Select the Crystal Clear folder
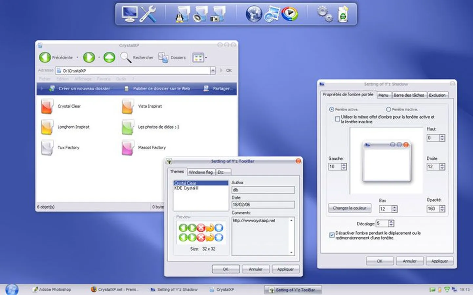Screen dimensions: 473x295 (61, 106)
